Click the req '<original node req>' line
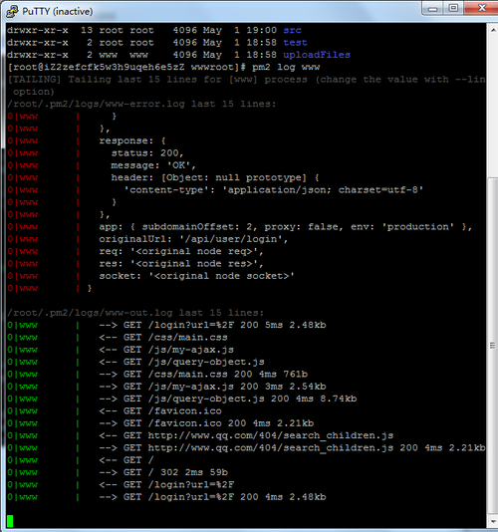The height and width of the screenshot is (532, 498). (181, 251)
